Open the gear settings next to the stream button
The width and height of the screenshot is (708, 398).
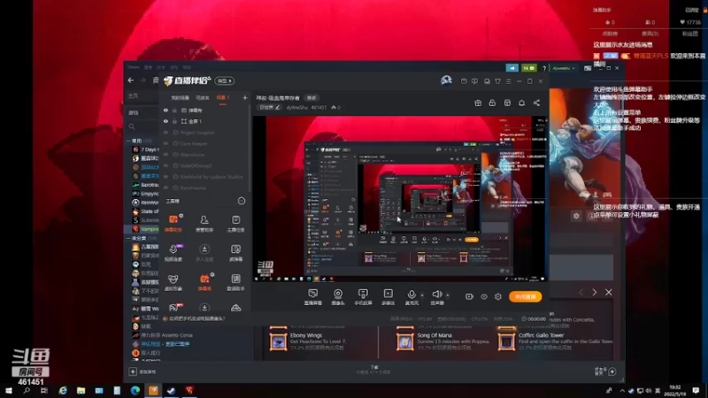498,296
